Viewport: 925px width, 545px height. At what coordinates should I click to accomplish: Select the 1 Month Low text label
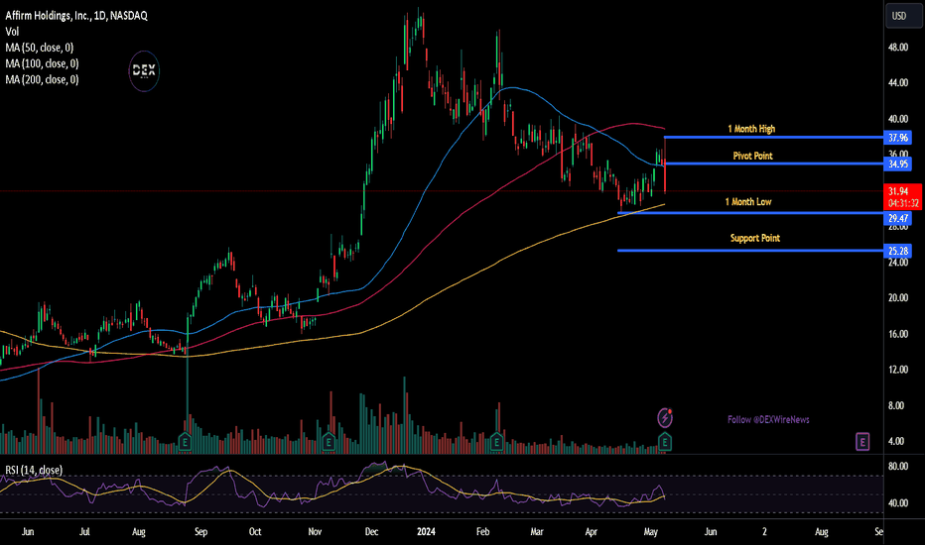[x=748, y=202]
